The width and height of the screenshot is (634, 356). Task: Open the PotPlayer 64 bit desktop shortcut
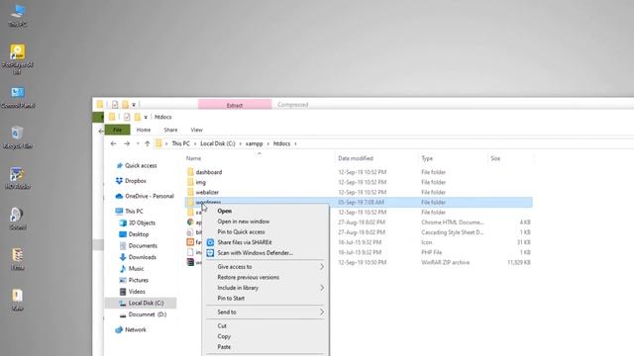click(17, 59)
